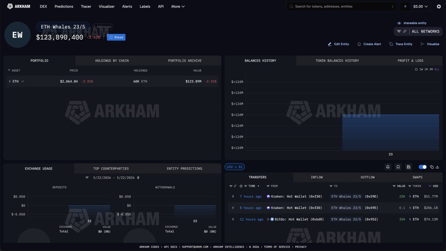Click the EW entity avatar
Image resolution: width=446 pixels, height=251 pixels.
click(x=17, y=35)
